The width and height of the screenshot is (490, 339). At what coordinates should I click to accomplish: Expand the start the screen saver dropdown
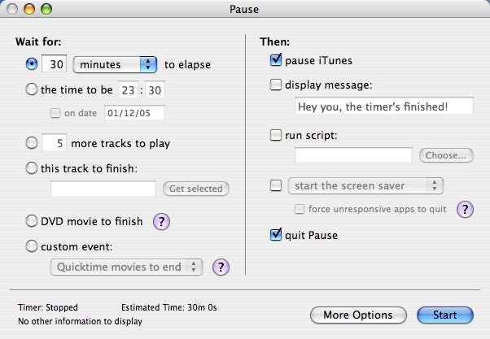365,185
